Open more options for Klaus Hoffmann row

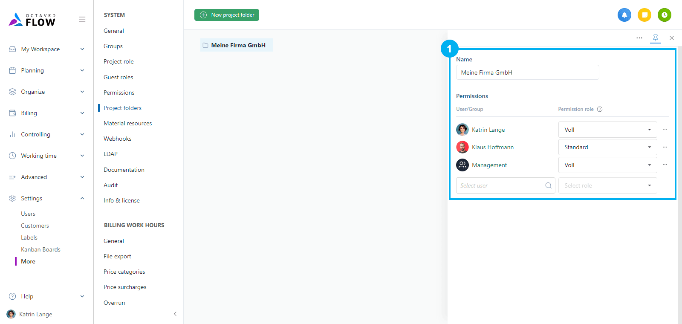(x=665, y=147)
